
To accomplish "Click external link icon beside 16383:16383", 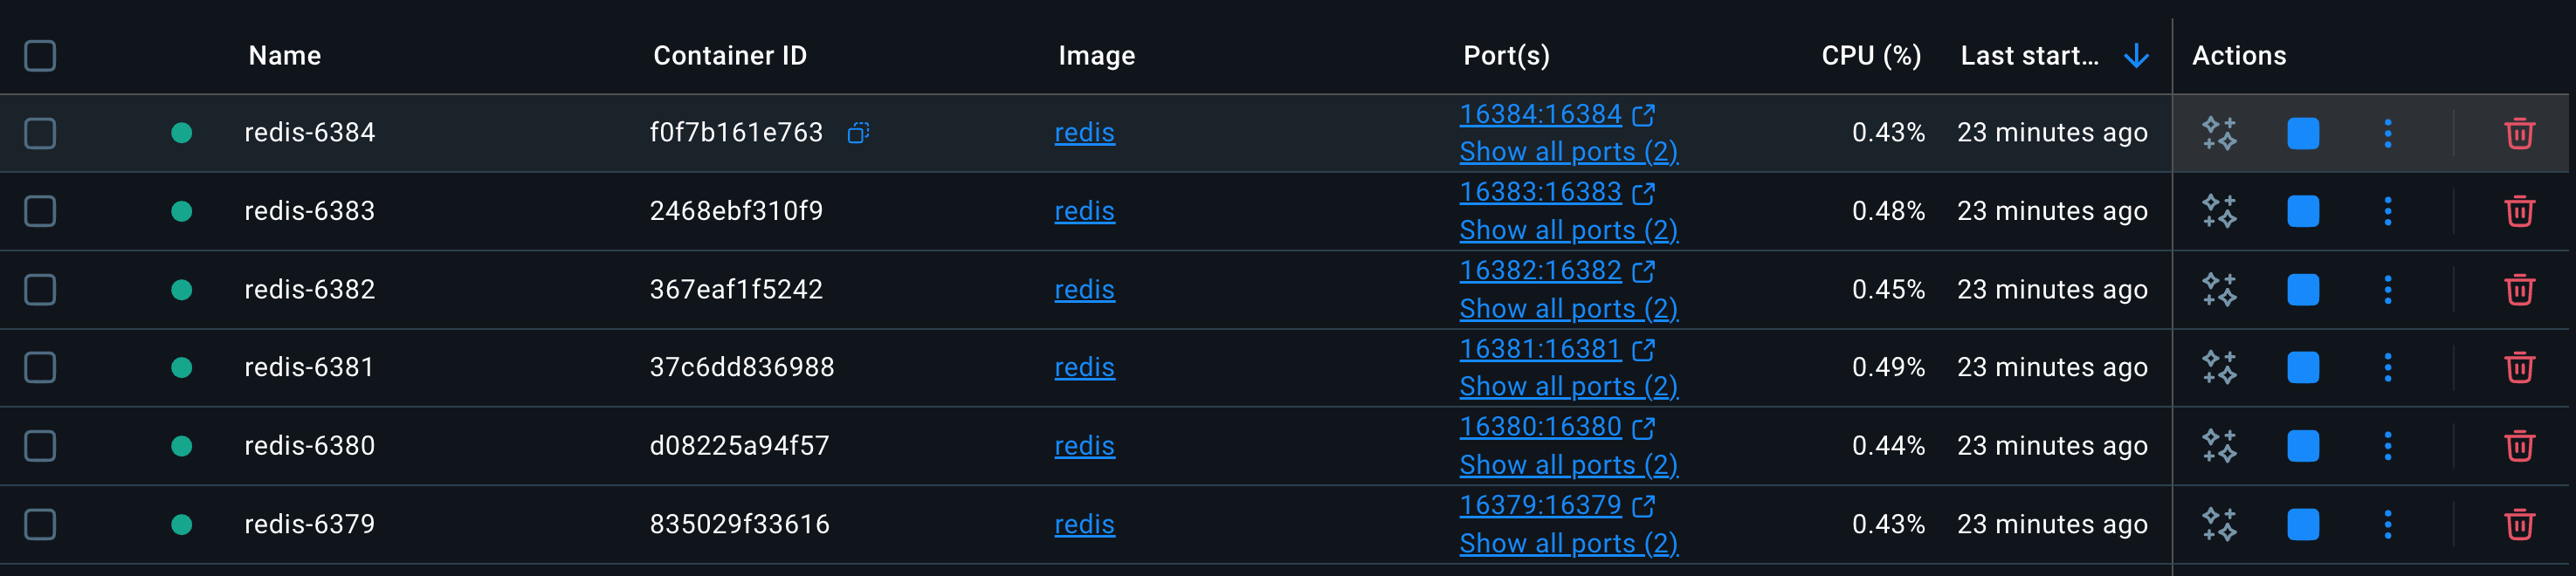I will point(1643,193).
